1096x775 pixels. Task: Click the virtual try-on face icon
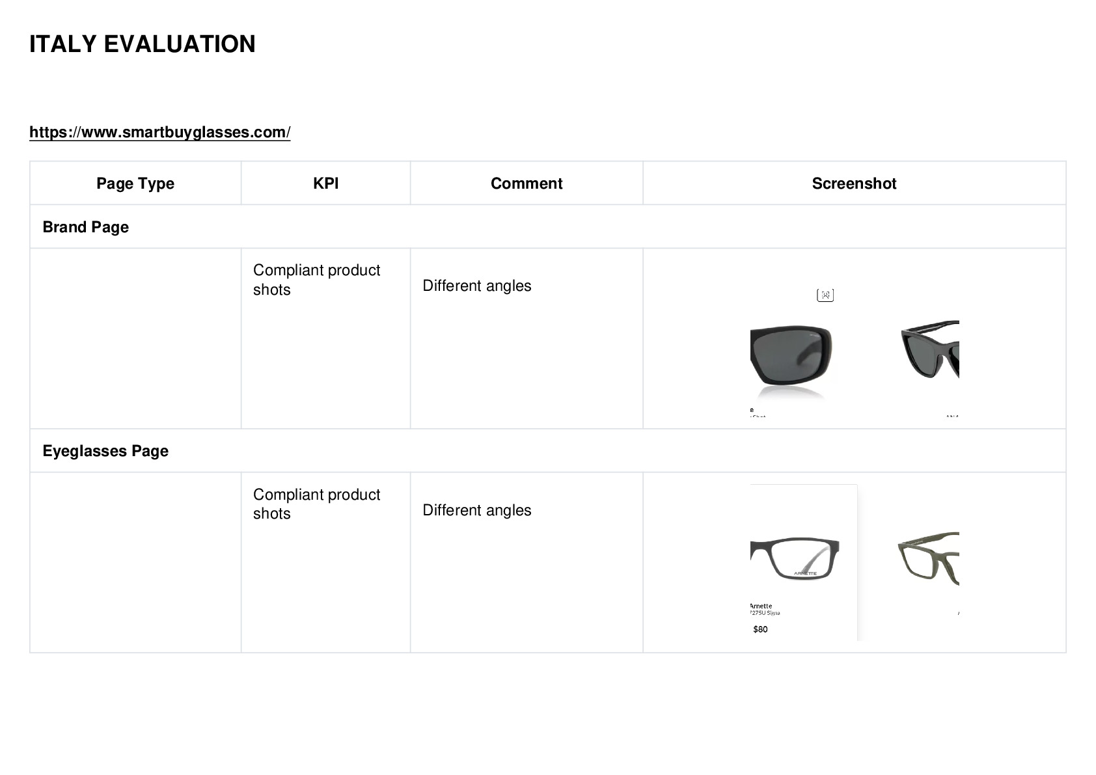tap(825, 295)
